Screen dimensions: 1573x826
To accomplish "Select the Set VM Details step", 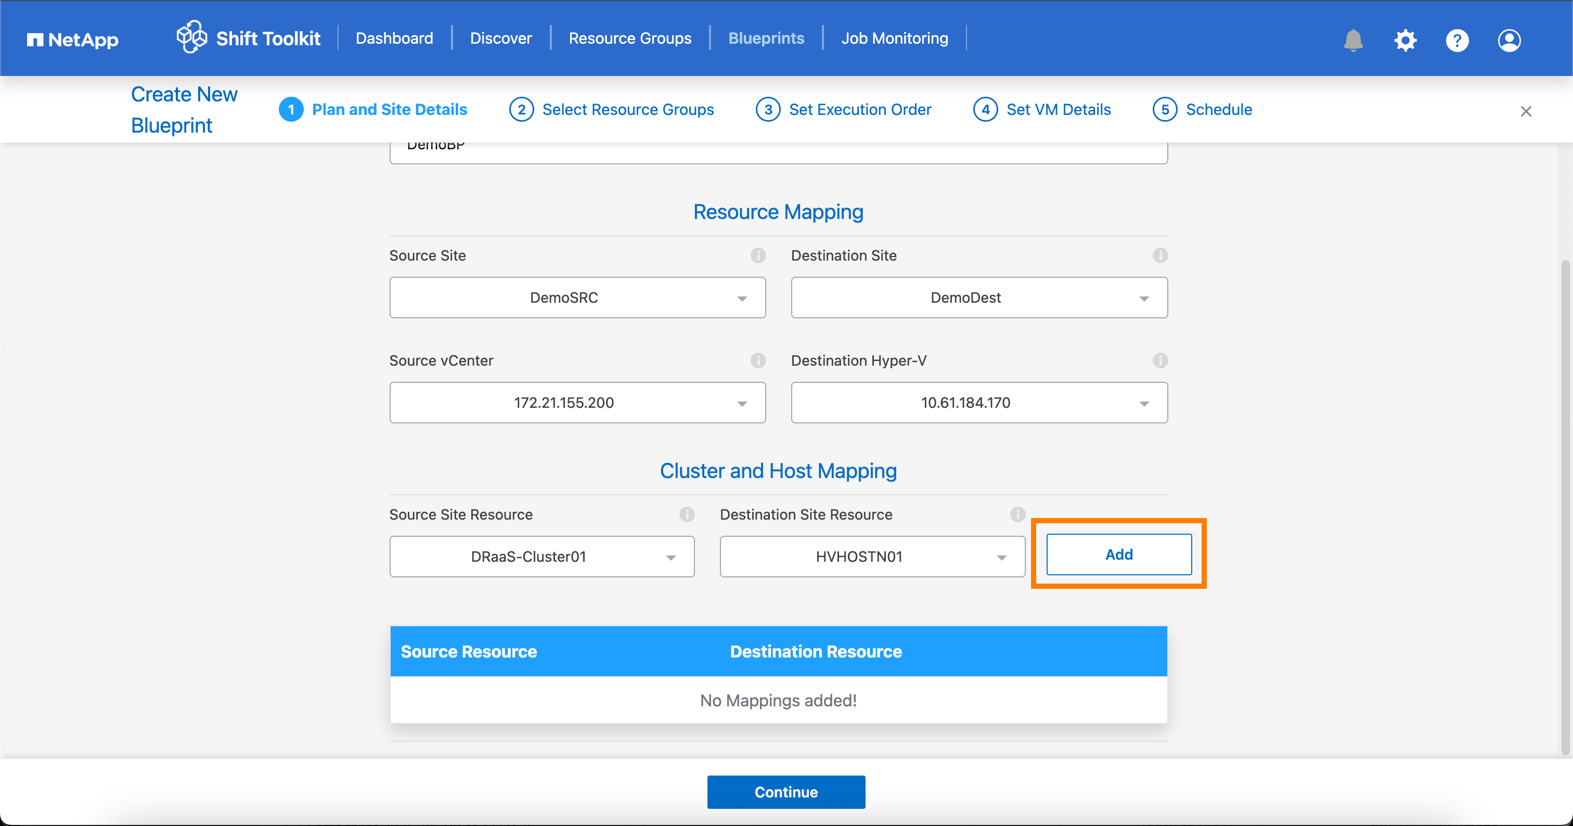I will pos(1058,109).
